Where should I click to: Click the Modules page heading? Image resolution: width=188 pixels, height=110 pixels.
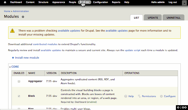click(x=11, y=17)
